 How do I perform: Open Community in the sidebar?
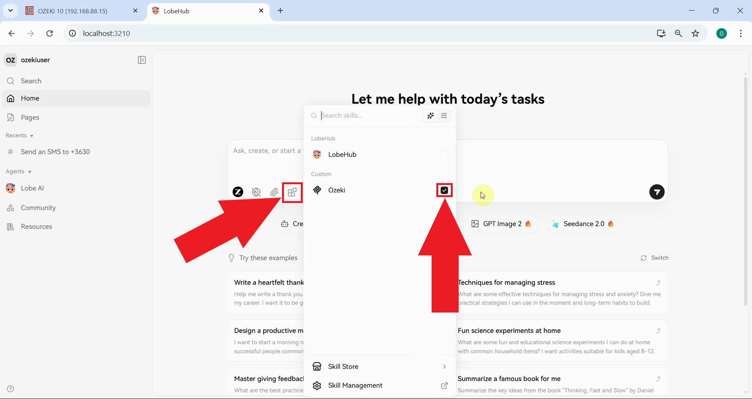pos(76,208)
